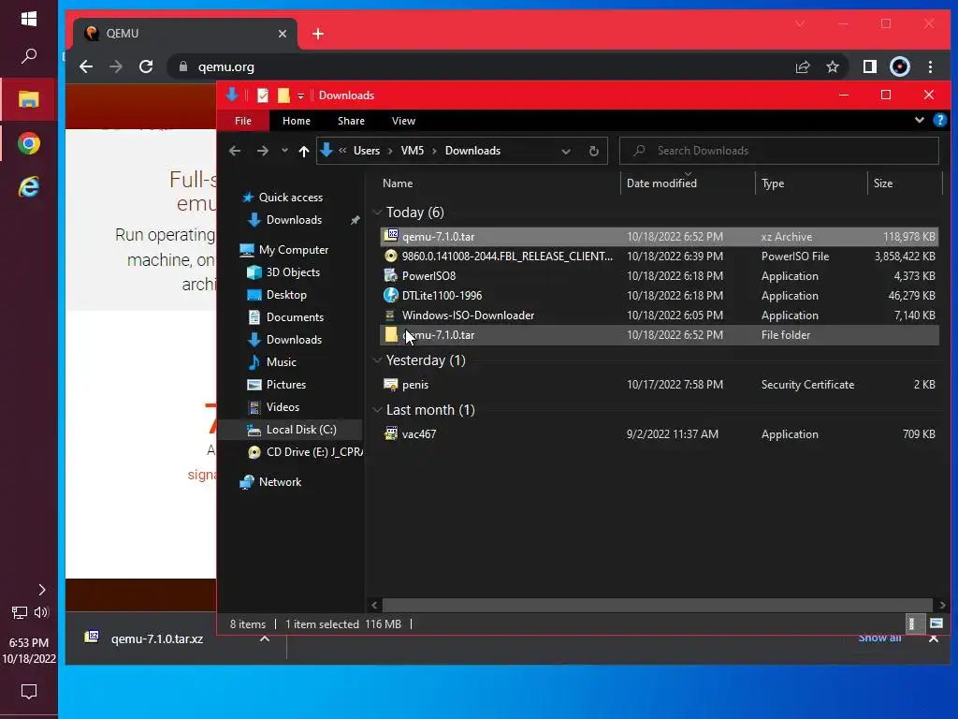Select the 9860.0.141008 PowerISO file
958x719 pixels.
660,257
